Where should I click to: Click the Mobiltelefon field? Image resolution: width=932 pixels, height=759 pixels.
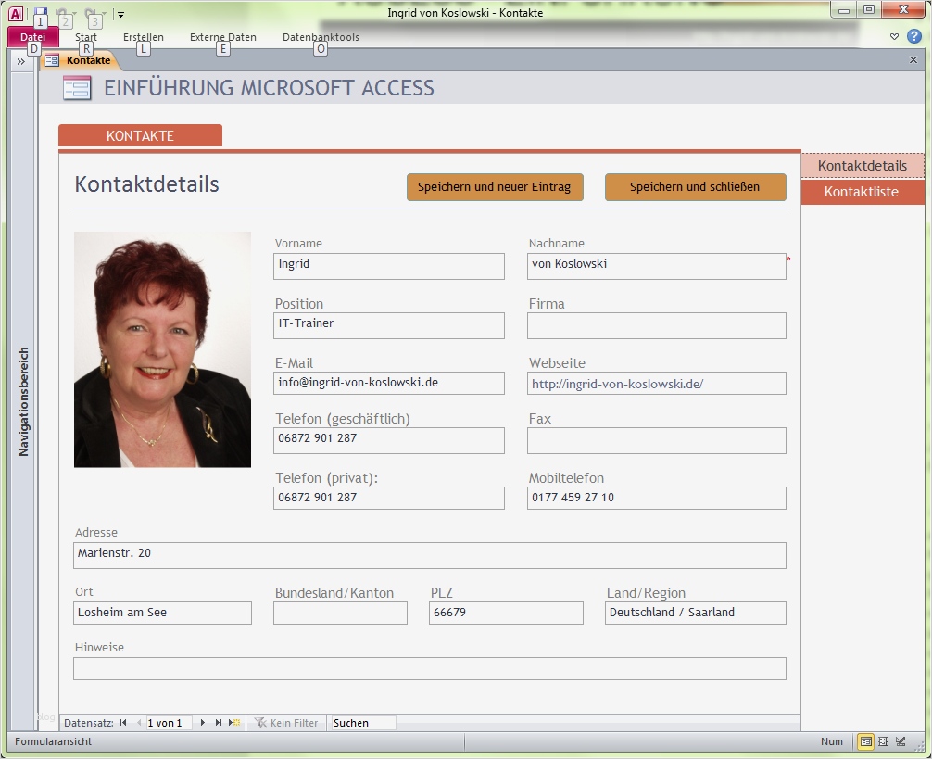(656, 498)
